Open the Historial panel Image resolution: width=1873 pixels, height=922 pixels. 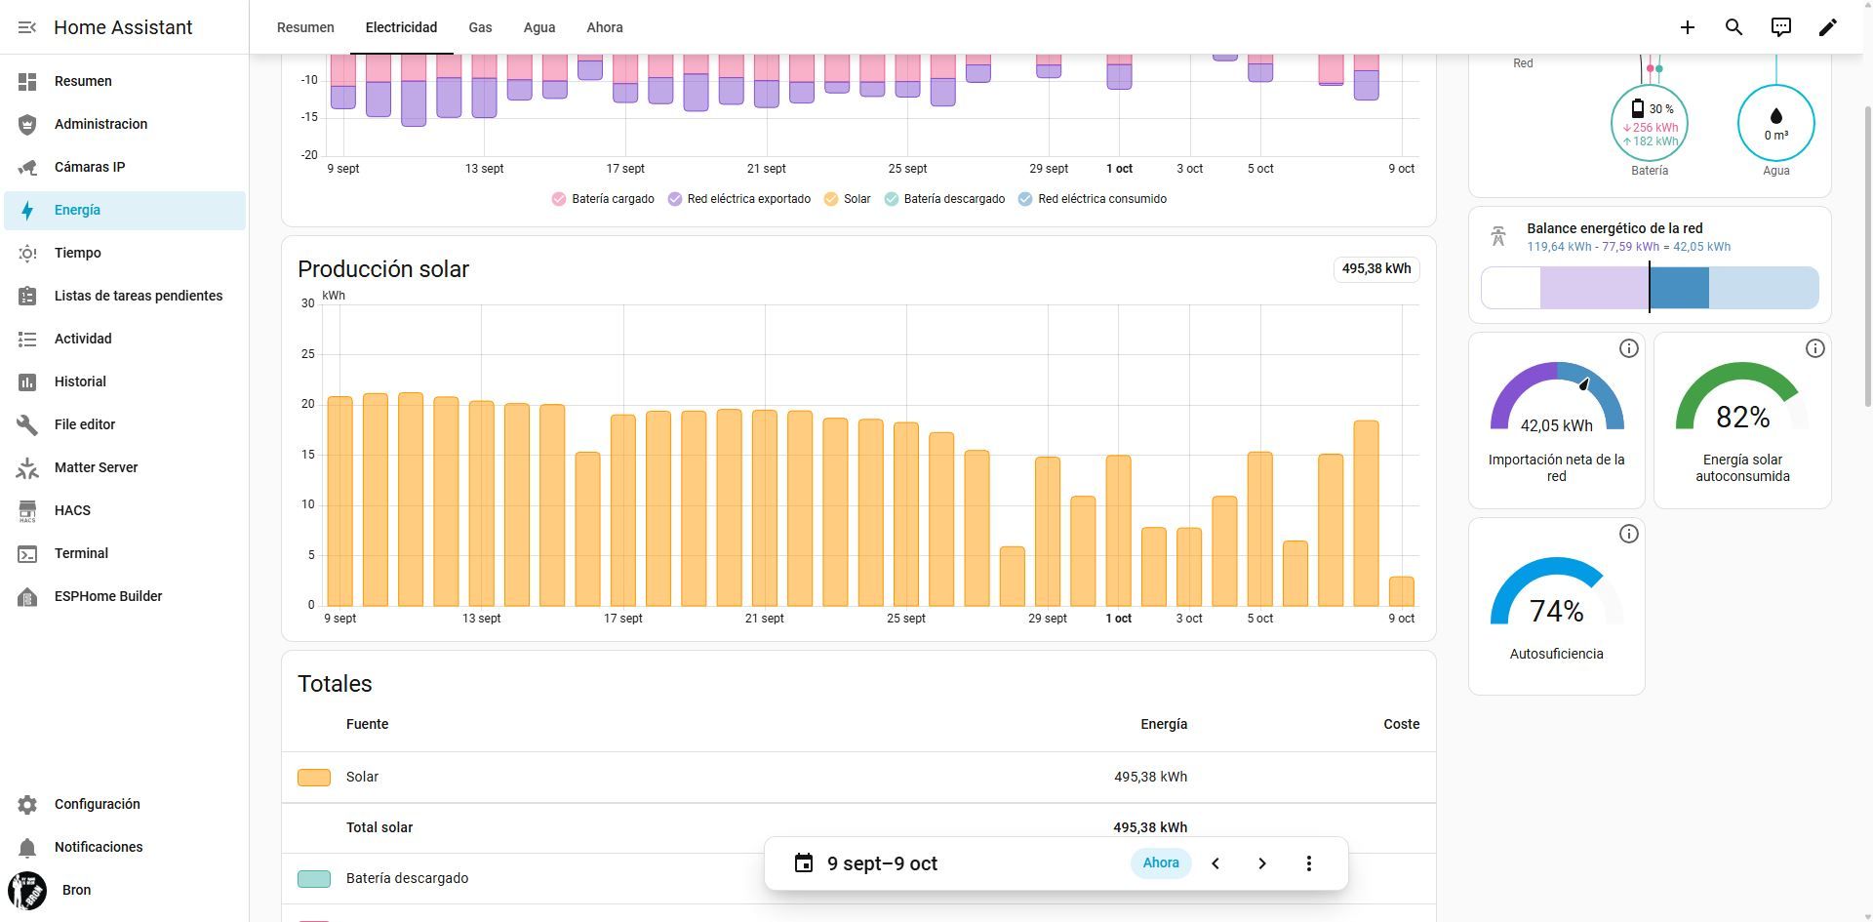coord(124,381)
